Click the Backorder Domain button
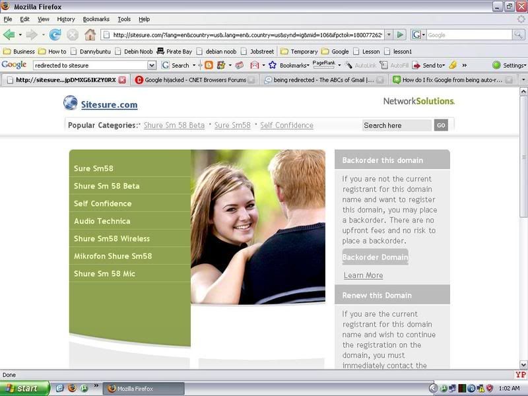 tap(375, 257)
